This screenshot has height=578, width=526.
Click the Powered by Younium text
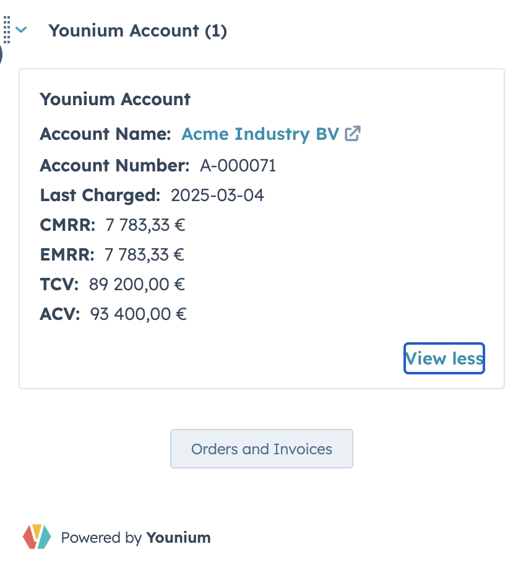click(136, 537)
